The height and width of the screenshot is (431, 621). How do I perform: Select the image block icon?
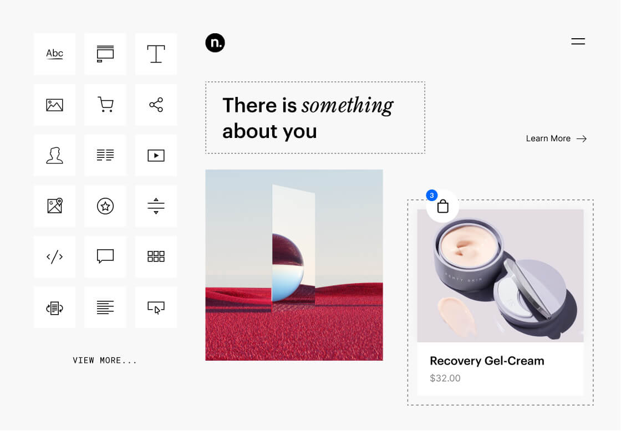(x=54, y=105)
